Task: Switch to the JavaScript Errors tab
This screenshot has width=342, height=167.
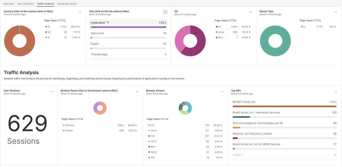Action: click(x=67, y=4)
